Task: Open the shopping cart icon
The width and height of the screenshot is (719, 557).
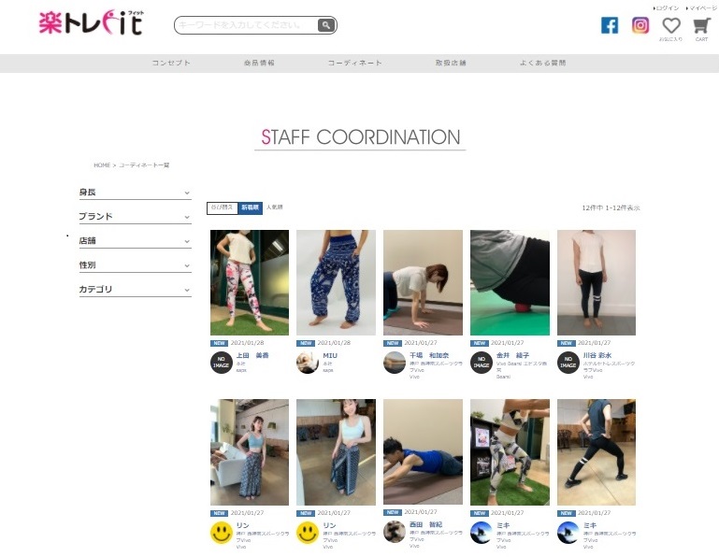Action: 701,25
